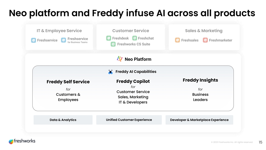Click the red Freshmarketer icon
266x150 pixels.
[x=205, y=40]
